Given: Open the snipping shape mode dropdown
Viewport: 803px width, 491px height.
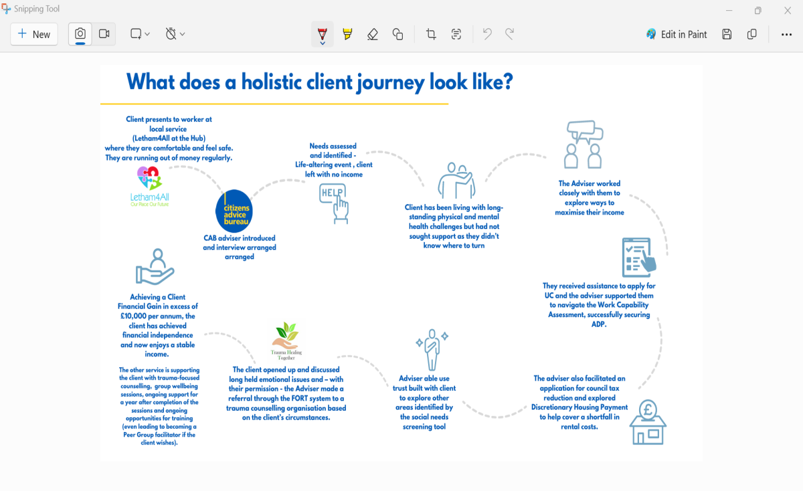Looking at the screenshot, I should point(140,34).
